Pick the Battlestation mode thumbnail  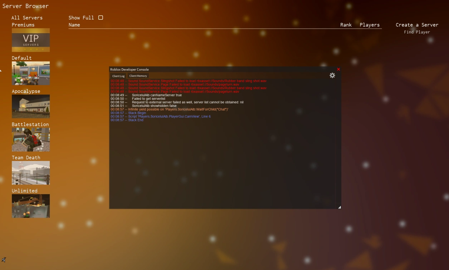[x=31, y=140]
